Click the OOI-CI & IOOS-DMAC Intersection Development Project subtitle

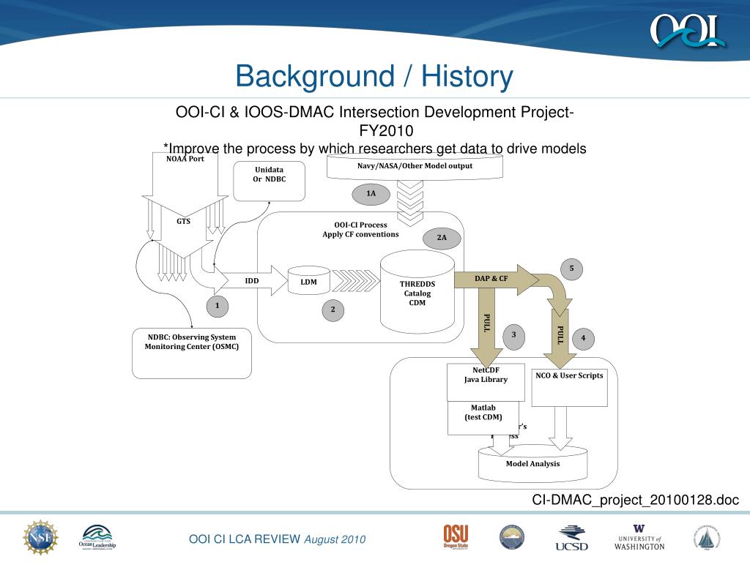tap(374, 121)
